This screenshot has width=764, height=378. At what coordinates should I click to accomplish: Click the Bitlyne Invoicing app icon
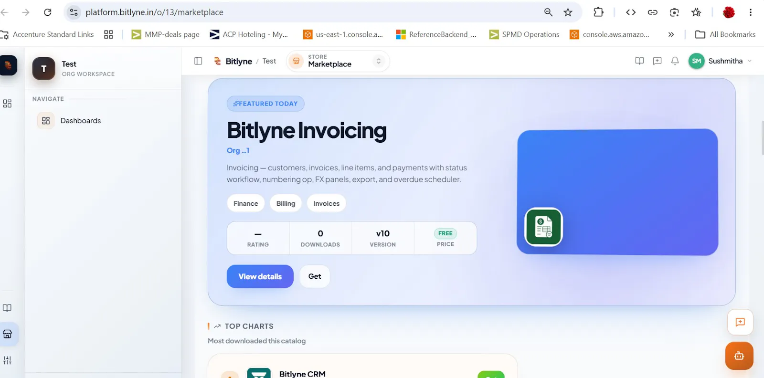click(543, 227)
